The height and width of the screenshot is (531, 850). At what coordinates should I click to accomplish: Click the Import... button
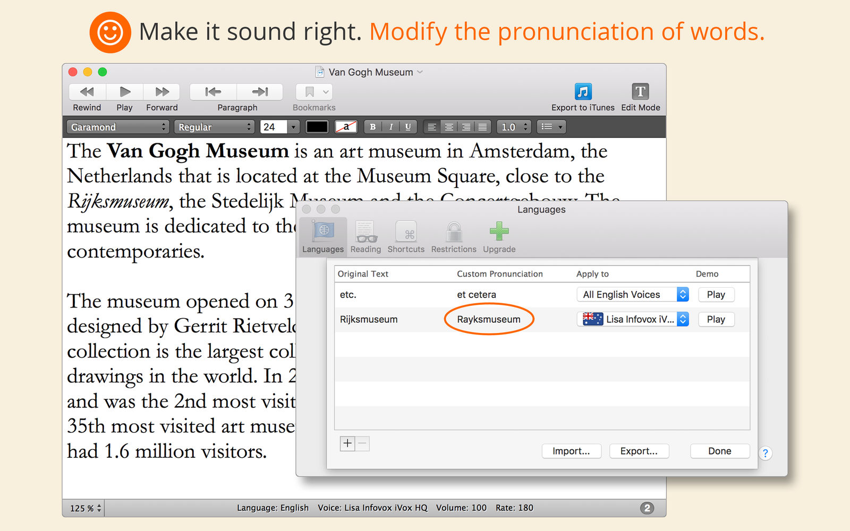coord(571,451)
